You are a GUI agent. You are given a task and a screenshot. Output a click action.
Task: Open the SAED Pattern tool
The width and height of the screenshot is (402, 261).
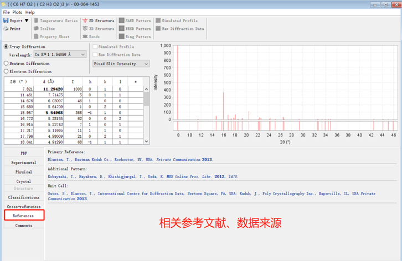point(122,21)
